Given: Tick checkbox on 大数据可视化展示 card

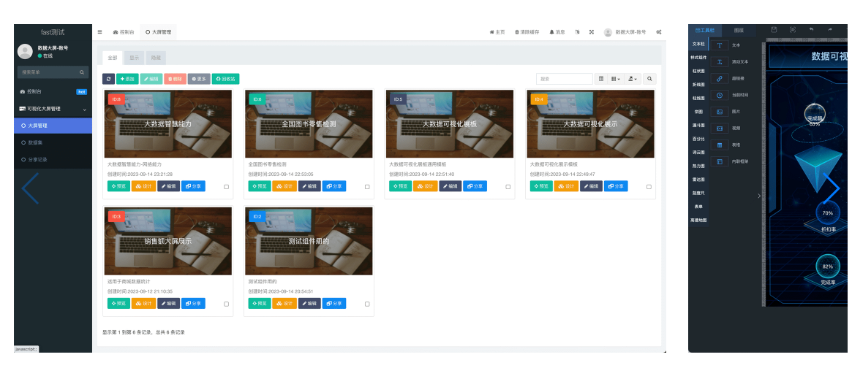Looking at the screenshot, I should [649, 187].
